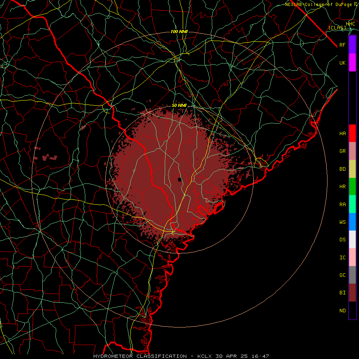This screenshot has width=359, height=359.
Task: Click the [CLAS] label above the legend
Action: (x=337, y=28)
